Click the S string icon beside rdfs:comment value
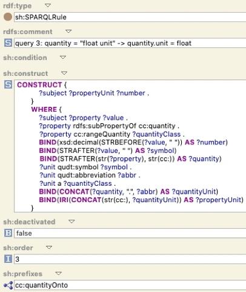The image size is (246, 292). pyautogui.click(x=8, y=43)
